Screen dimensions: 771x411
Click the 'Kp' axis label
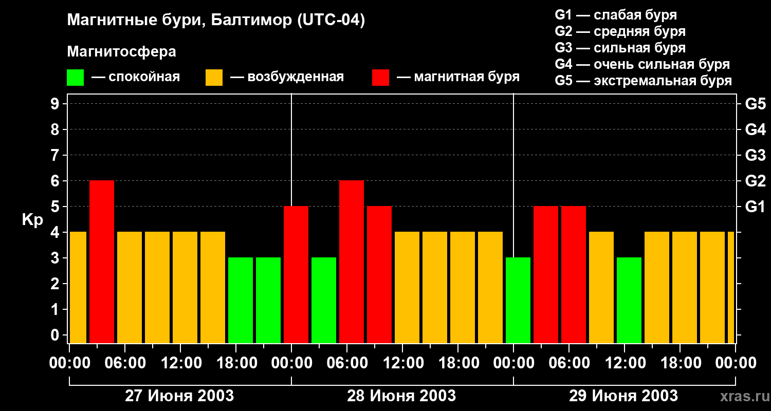click(x=32, y=220)
